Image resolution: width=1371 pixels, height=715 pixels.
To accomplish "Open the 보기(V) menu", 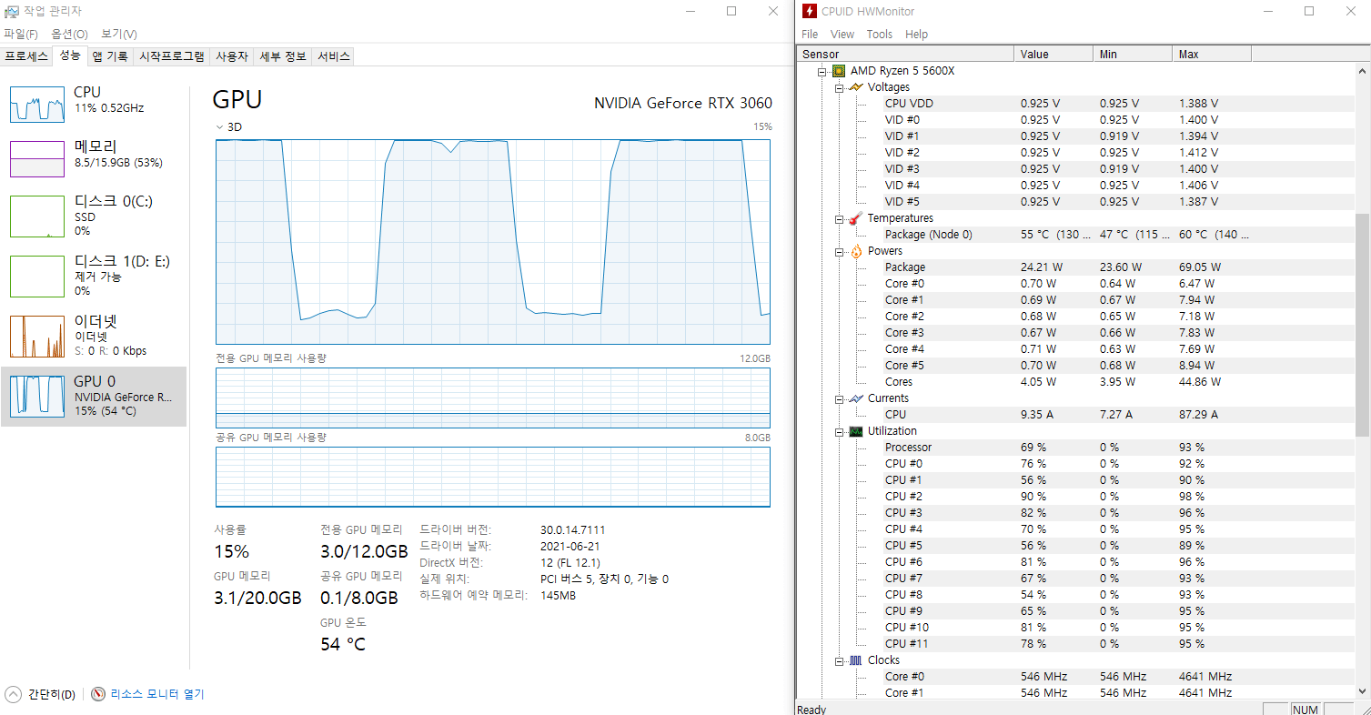I will 119,34.
